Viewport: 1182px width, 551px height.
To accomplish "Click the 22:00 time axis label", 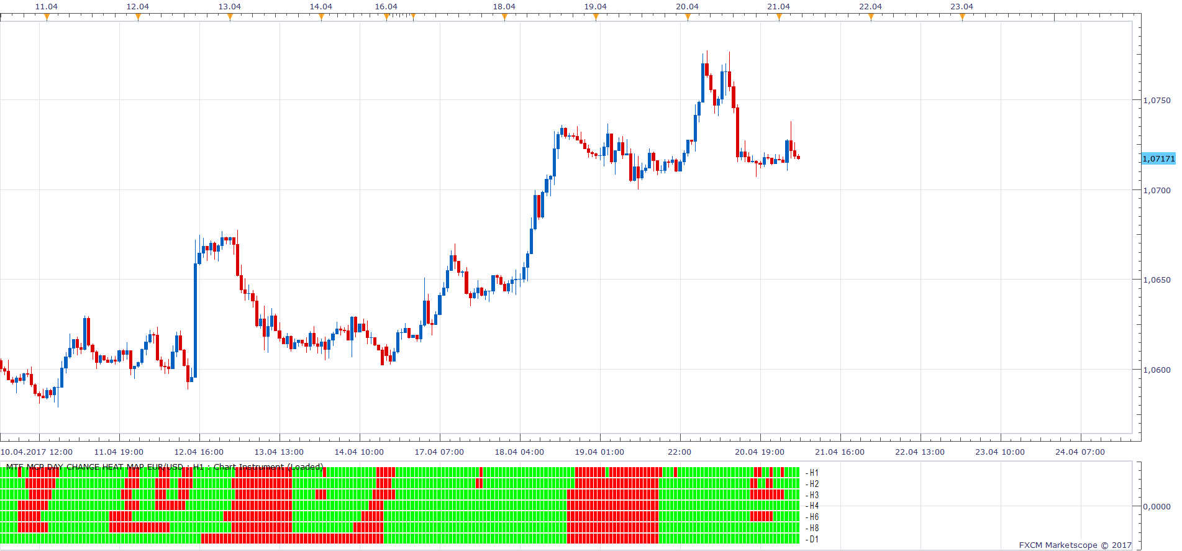I will 680,452.
